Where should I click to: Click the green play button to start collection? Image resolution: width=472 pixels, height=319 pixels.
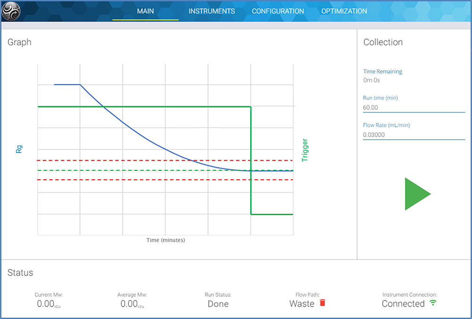(x=416, y=194)
